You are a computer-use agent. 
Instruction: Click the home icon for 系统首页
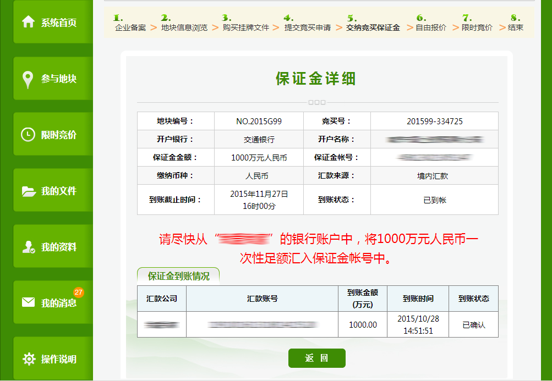pyautogui.click(x=28, y=22)
